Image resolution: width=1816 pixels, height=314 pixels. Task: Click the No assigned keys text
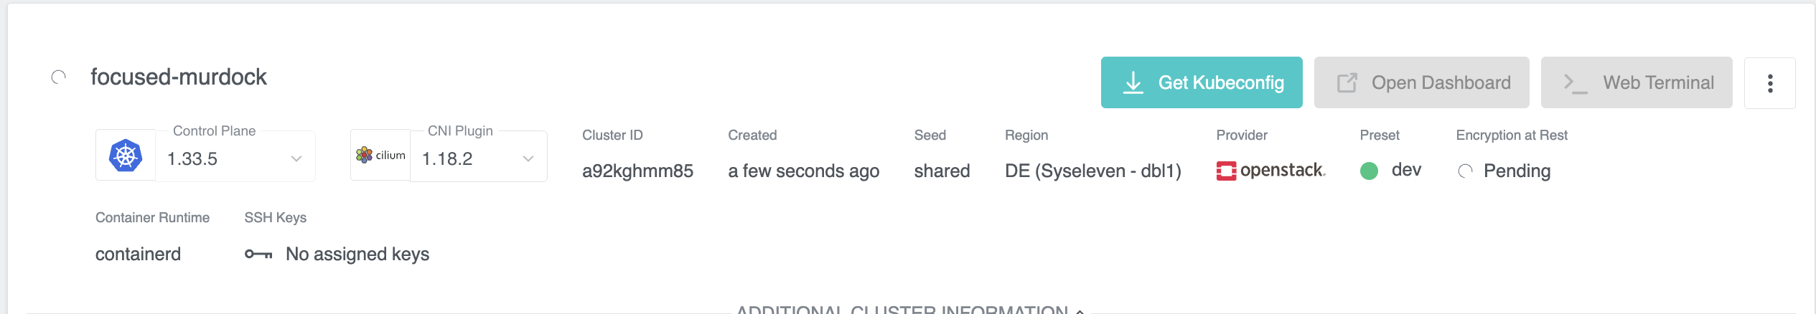coord(357,254)
